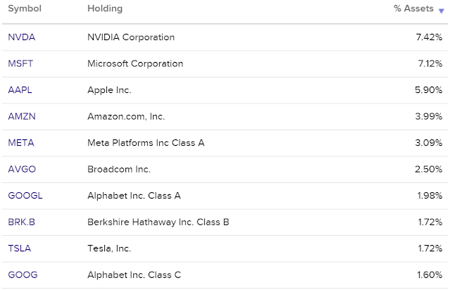Sort table by % Assets header
The image size is (450, 290).
(x=413, y=9)
